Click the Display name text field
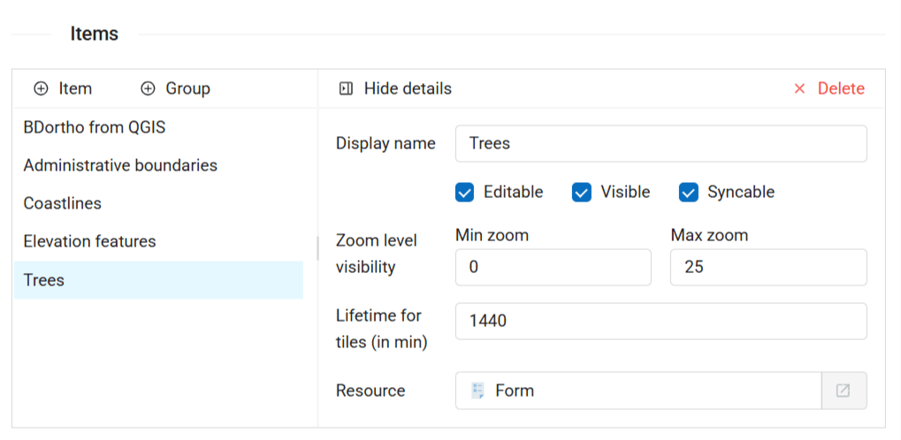The height and width of the screenshot is (440, 901). pyautogui.click(x=660, y=143)
